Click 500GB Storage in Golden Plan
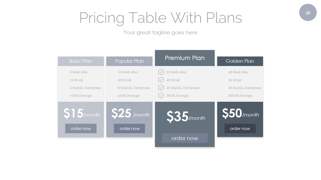 click(240, 96)
